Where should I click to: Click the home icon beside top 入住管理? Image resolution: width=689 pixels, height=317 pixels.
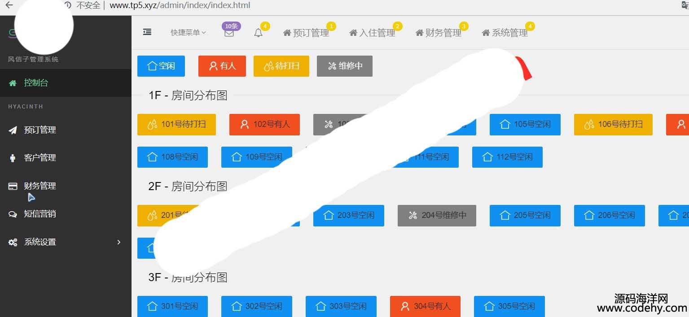[353, 33]
